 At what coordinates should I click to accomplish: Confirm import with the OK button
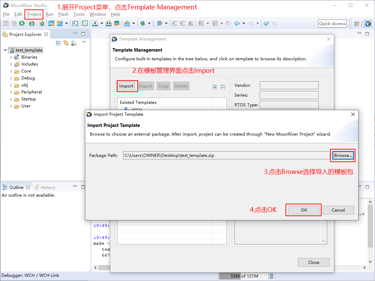coord(304,210)
